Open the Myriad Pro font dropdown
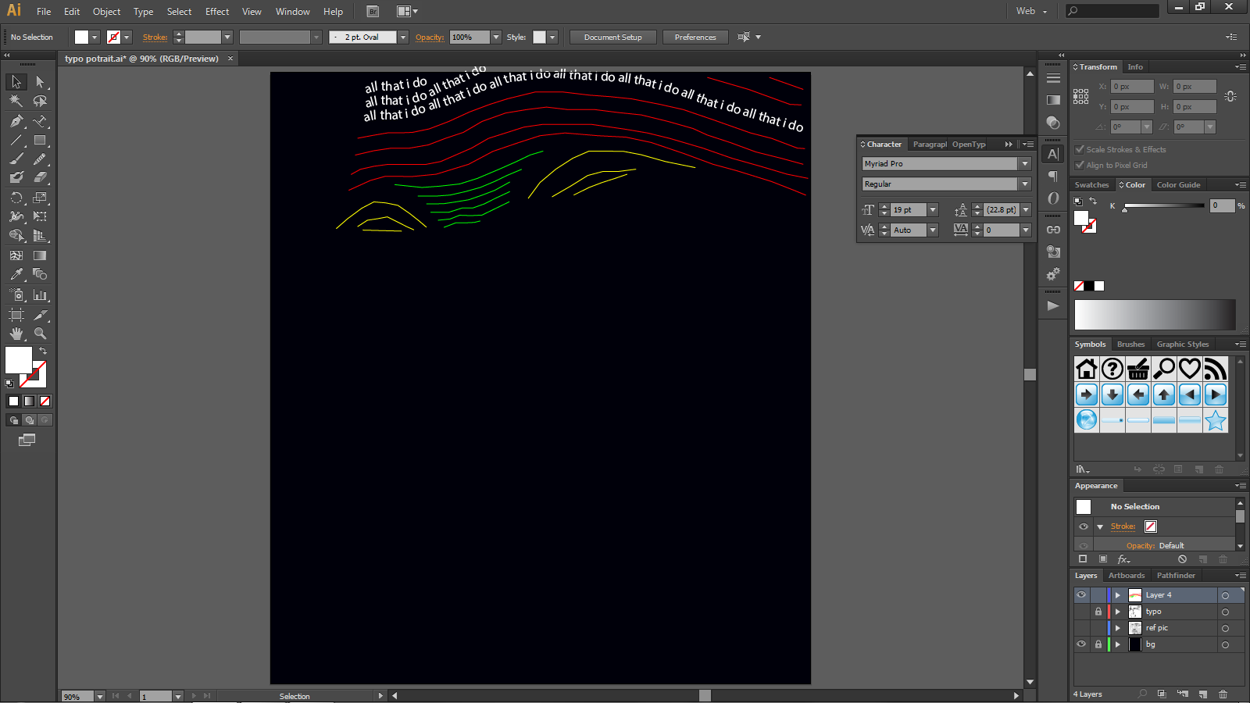Image resolution: width=1250 pixels, height=703 pixels. pos(1026,163)
